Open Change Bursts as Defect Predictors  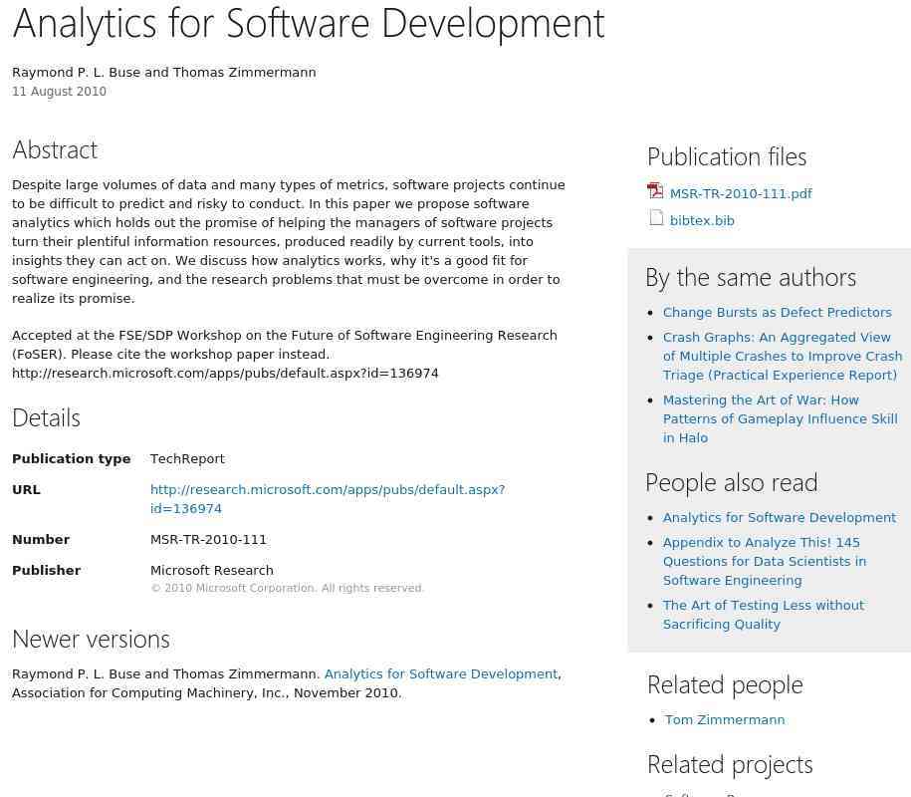pyautogui.click(x=777, y=312)
